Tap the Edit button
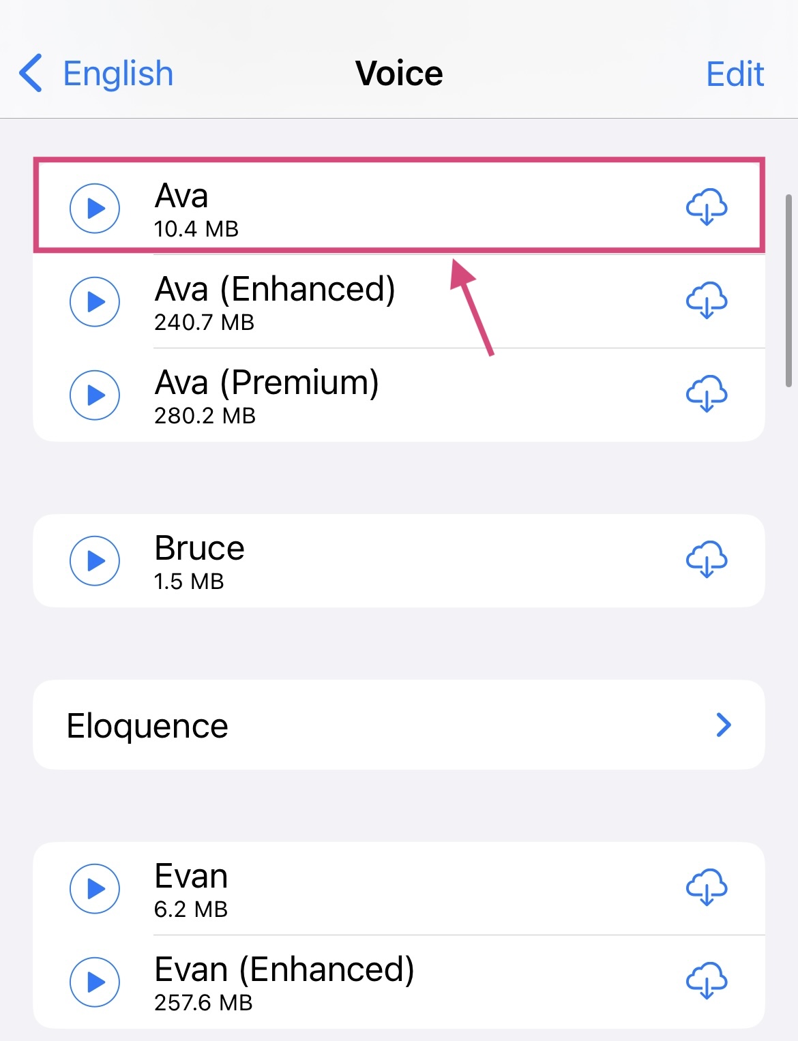Viewport: 798px width, 1041px height. click(x=735, y=74)
